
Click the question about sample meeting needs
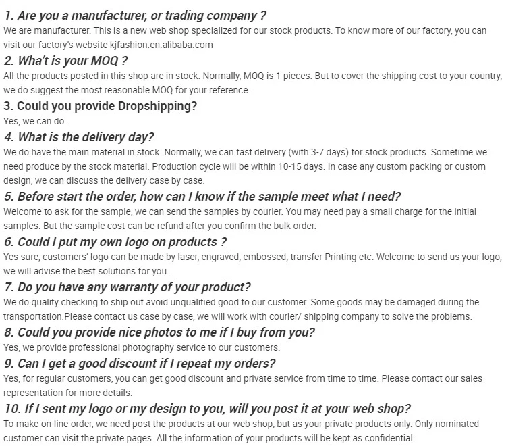[x=202, y=197]
